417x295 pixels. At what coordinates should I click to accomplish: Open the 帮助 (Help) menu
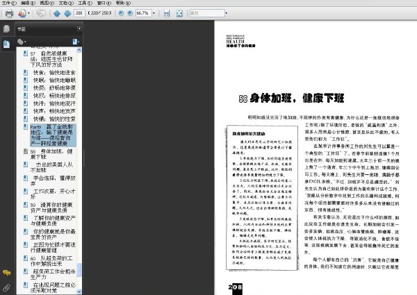[123, 3]
